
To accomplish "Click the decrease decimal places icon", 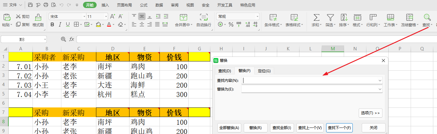I will click(256, 24).
